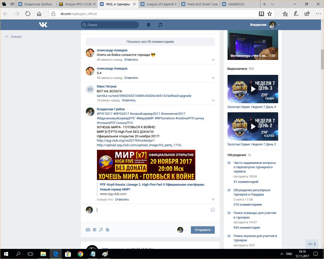Show the browser tab list chevron
Viewport: 324px width, 259px height.
272,4
